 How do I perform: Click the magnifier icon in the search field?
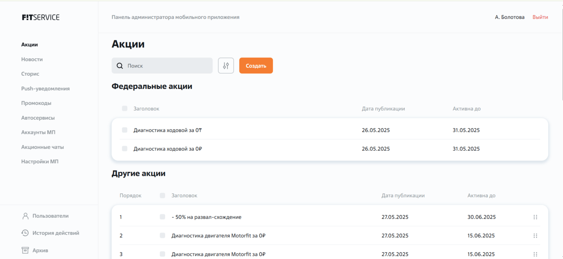(x=119, y=65)
